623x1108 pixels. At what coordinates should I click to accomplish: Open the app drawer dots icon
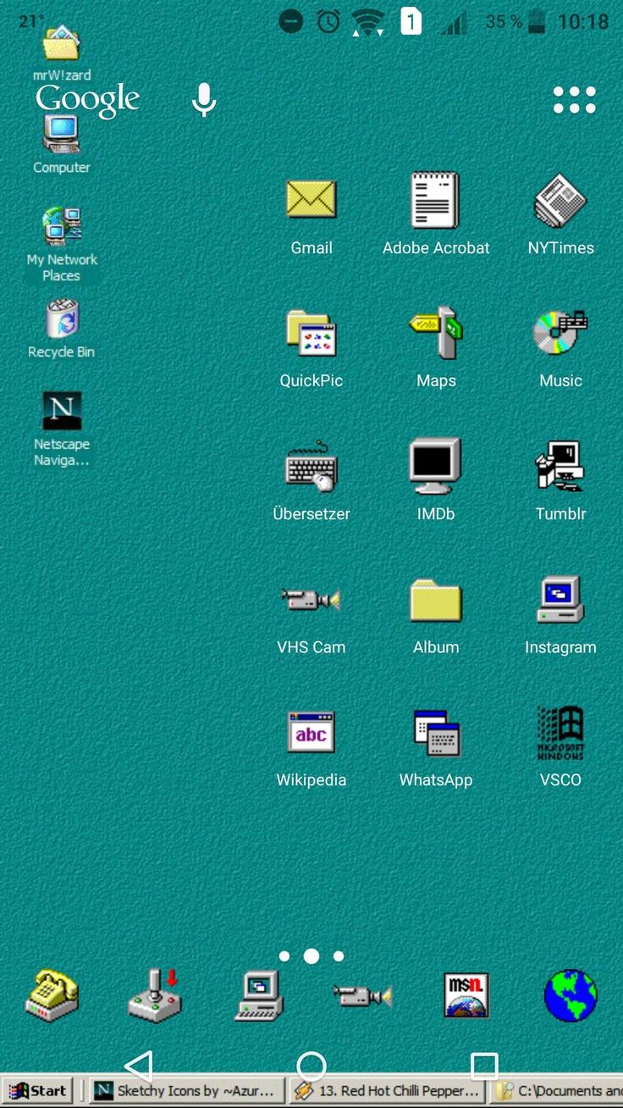(x=575, y=100)
